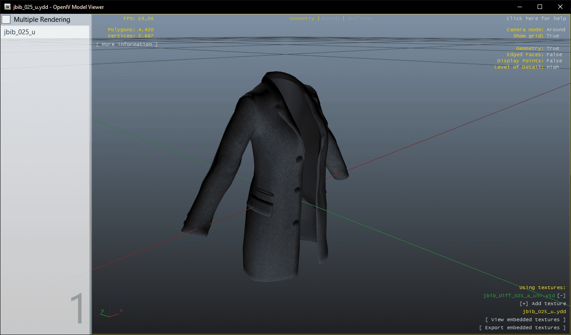This screenshot has height=335, width=571.
Task: Toggle the Edged Faces option
Action: click(554, 55)
